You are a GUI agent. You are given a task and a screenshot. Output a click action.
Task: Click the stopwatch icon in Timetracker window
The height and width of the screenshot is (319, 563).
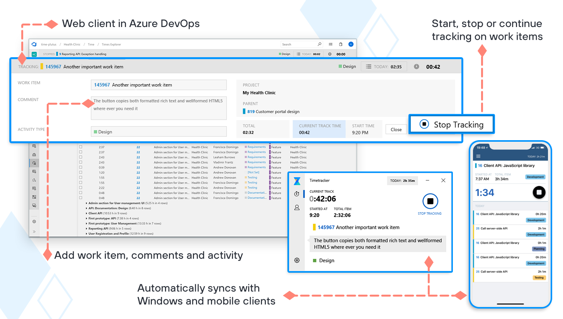point(297,193)
